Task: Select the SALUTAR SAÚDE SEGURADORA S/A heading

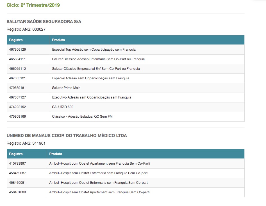Action: tap(44, 22)
